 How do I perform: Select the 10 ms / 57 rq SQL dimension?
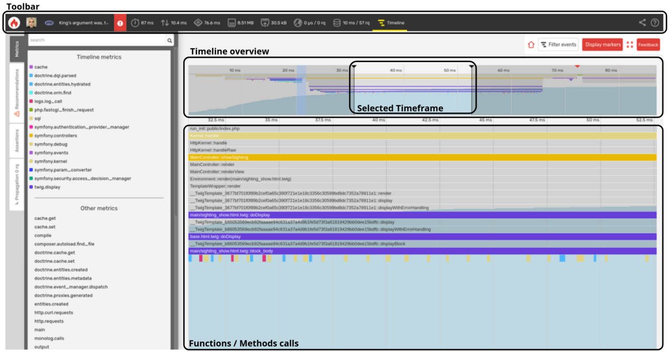[x=351, y=23]
